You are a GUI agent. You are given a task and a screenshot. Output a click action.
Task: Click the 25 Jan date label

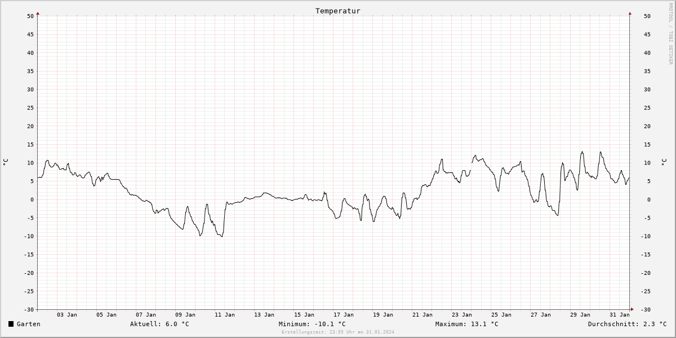(x=501, y=314)
